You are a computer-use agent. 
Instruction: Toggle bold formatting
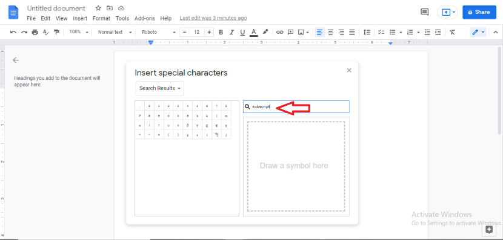[x=221, y=32]
